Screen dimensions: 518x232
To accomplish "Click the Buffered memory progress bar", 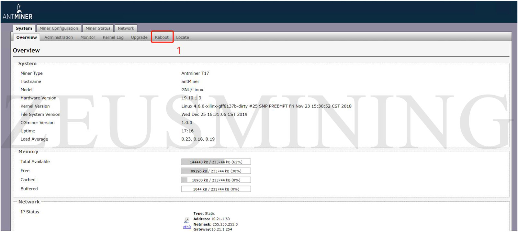I will 216,189.
